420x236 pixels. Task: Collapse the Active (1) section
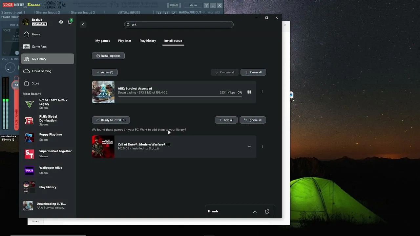[x=105, y=72]
